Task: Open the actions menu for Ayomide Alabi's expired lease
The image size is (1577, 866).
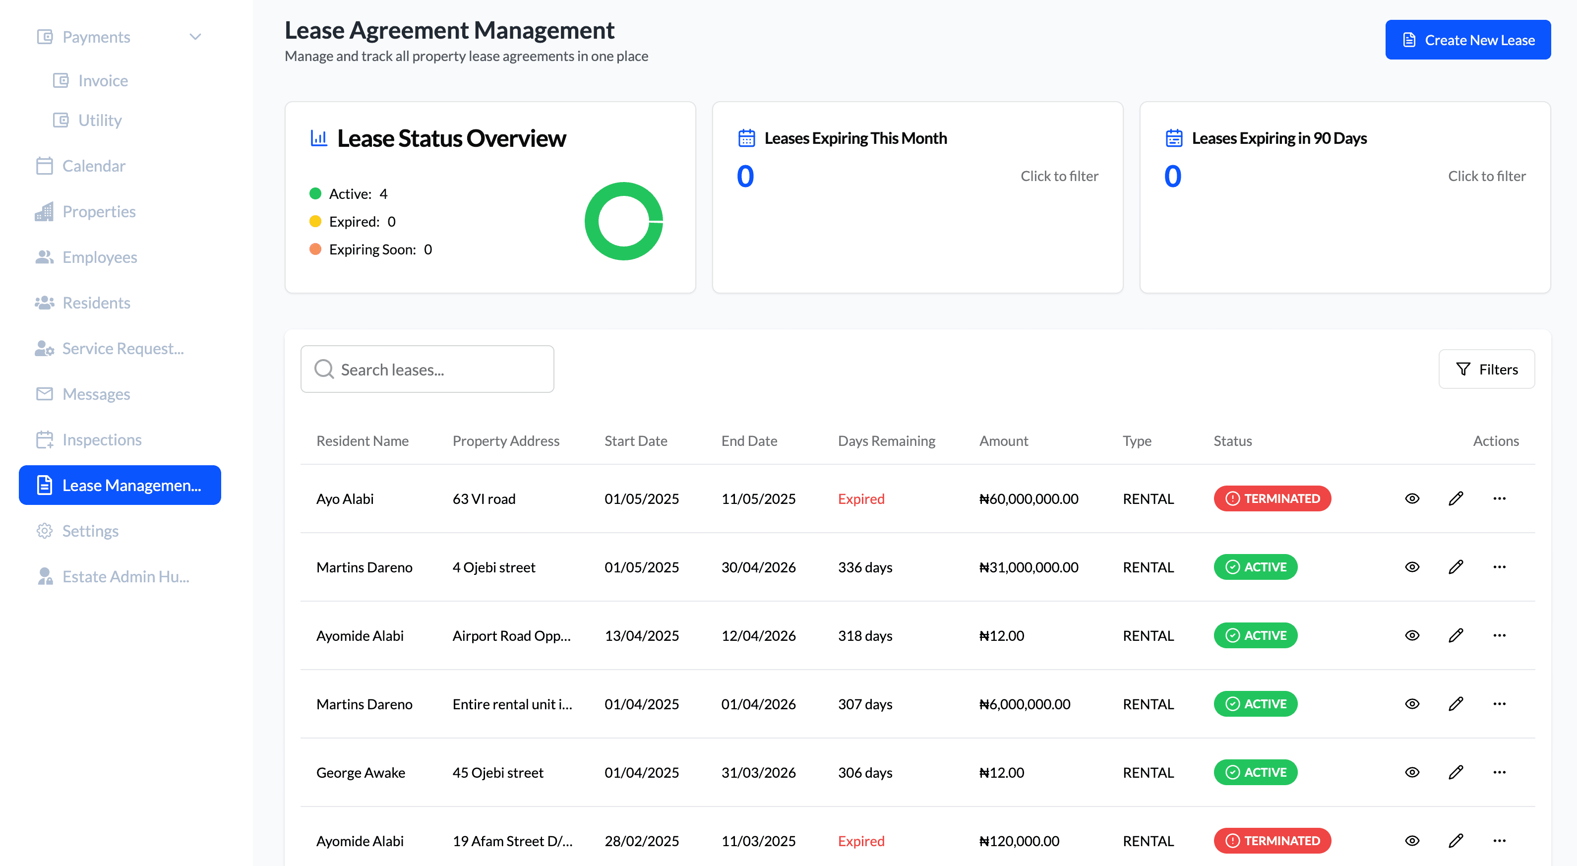Action: pos(1499,840)
